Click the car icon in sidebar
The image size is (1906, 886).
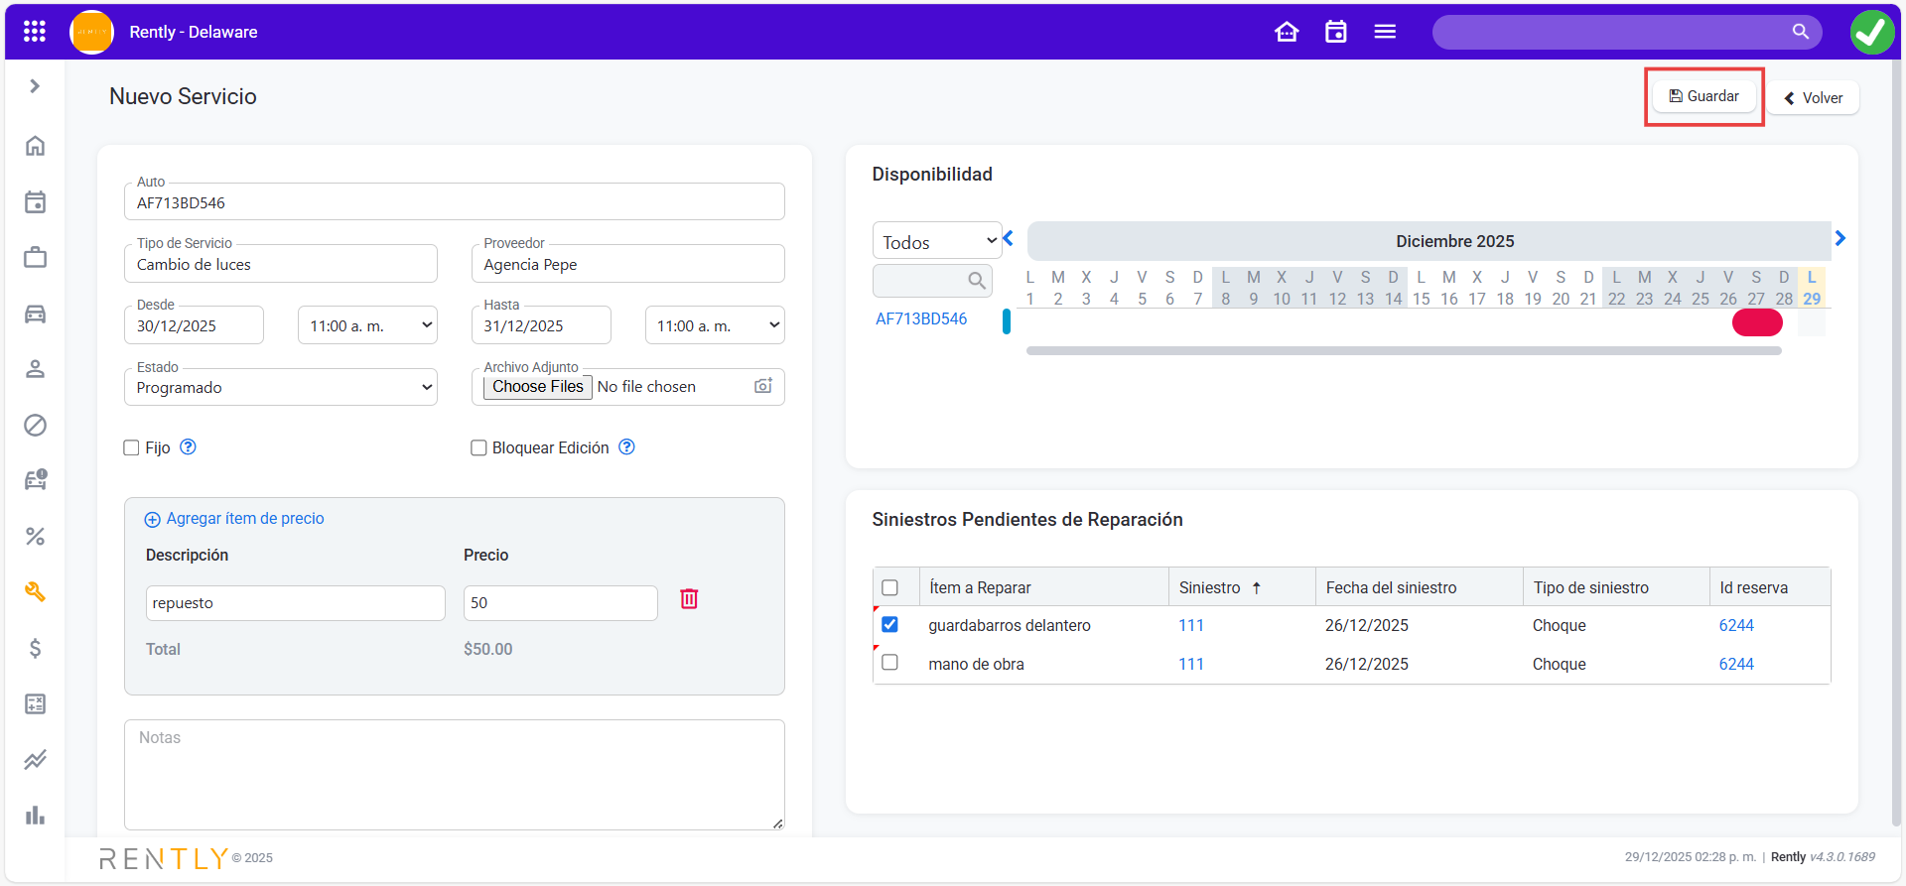[x=35, y=315]
